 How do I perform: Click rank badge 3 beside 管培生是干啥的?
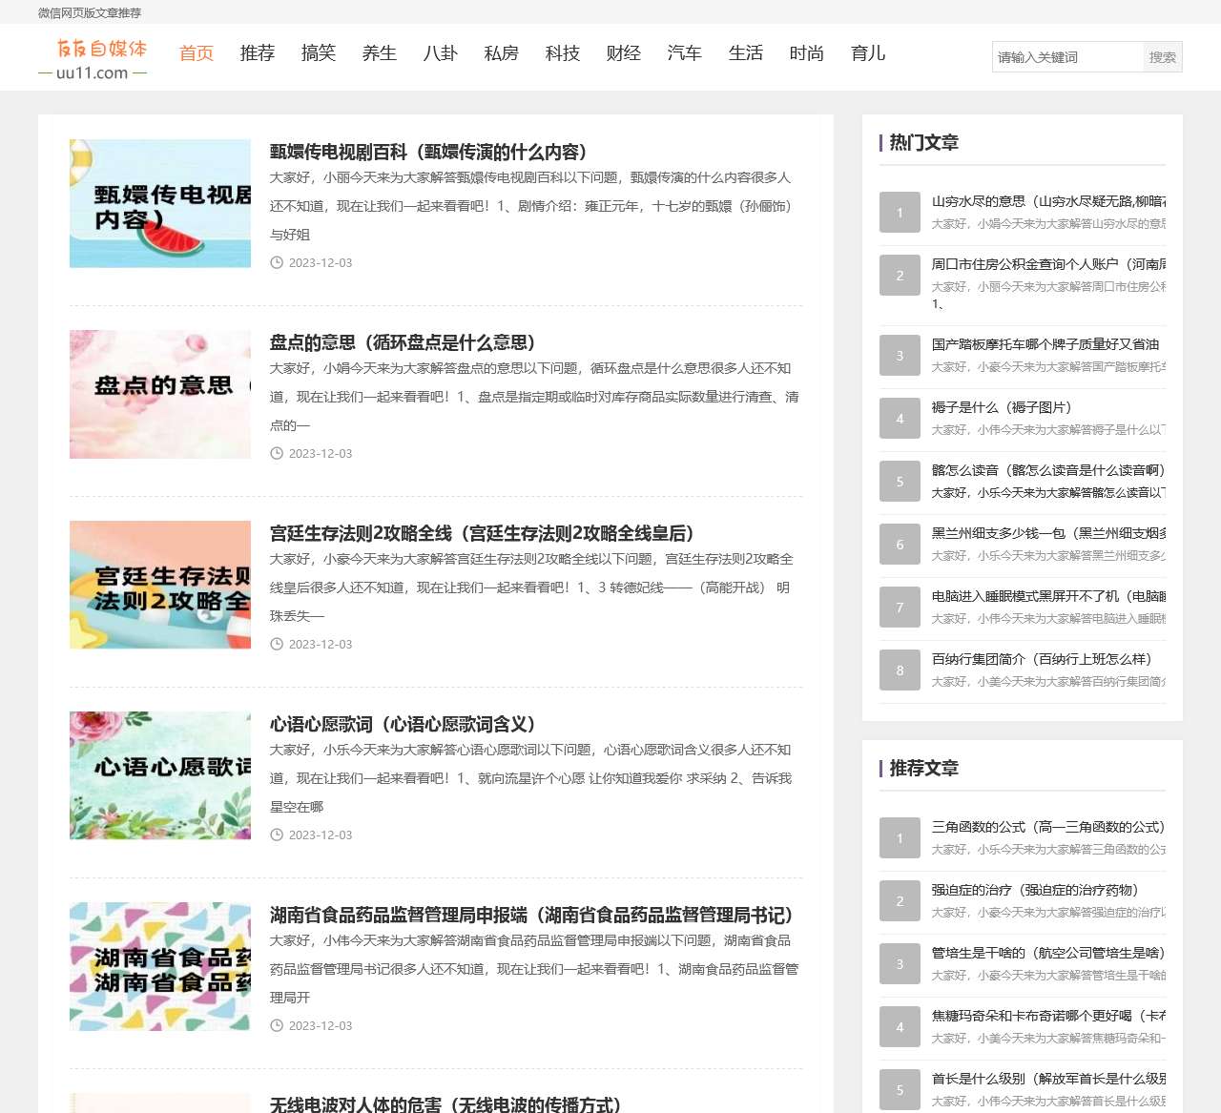900,964
